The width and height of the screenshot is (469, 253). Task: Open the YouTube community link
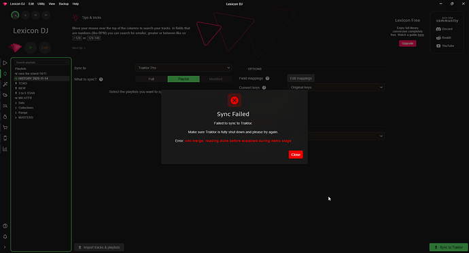445,46
